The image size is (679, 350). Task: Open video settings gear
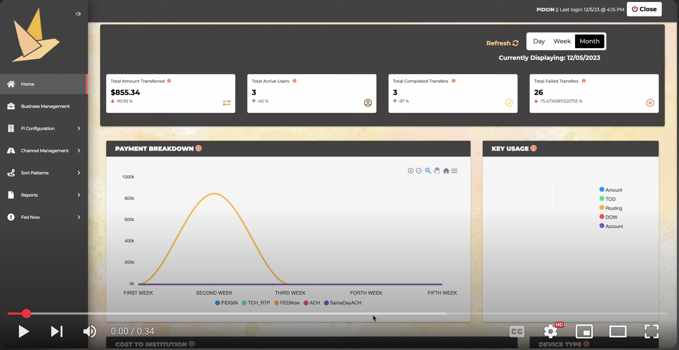click(x=551, y=331)
